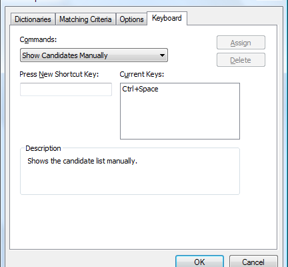Viewport: 288px width, 267px height.
Task: Select Ctrl+Space in Current Keys list
Action: 140,89
